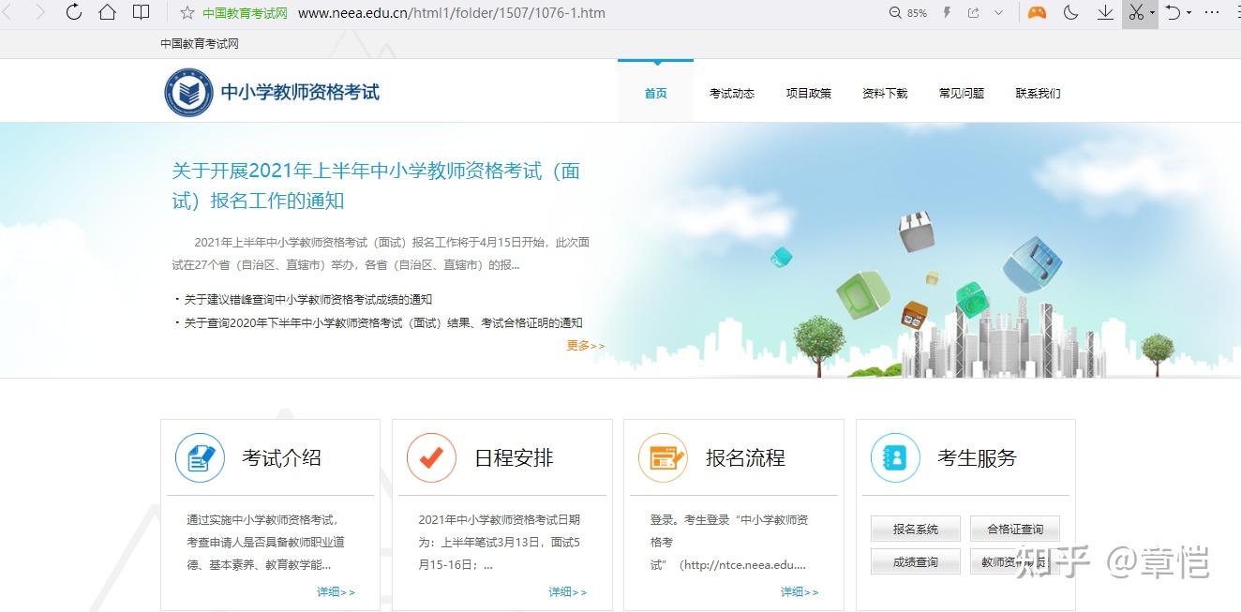The height and width of the screenshot is (612, 1241).
Task: Expand the dropdown arrow beside scissors tool
Action: click(1152, 13)
